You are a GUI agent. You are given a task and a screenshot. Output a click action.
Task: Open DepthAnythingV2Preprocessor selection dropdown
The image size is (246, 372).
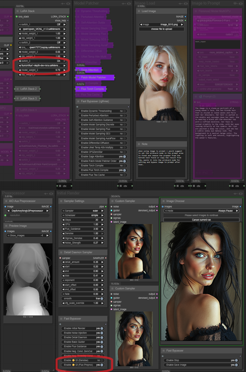(28, 211)
